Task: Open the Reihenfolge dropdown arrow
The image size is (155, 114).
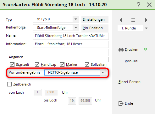Action: (76, 28)
